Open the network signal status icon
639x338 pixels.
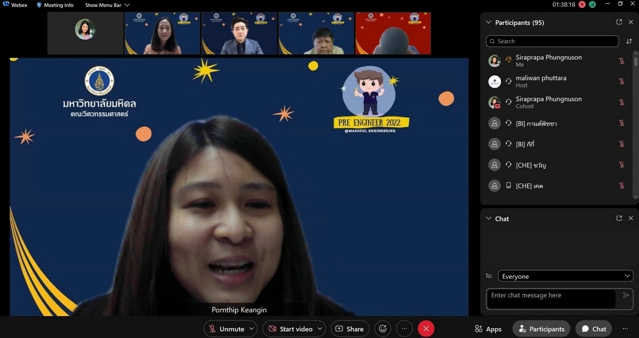coord(592,4)
